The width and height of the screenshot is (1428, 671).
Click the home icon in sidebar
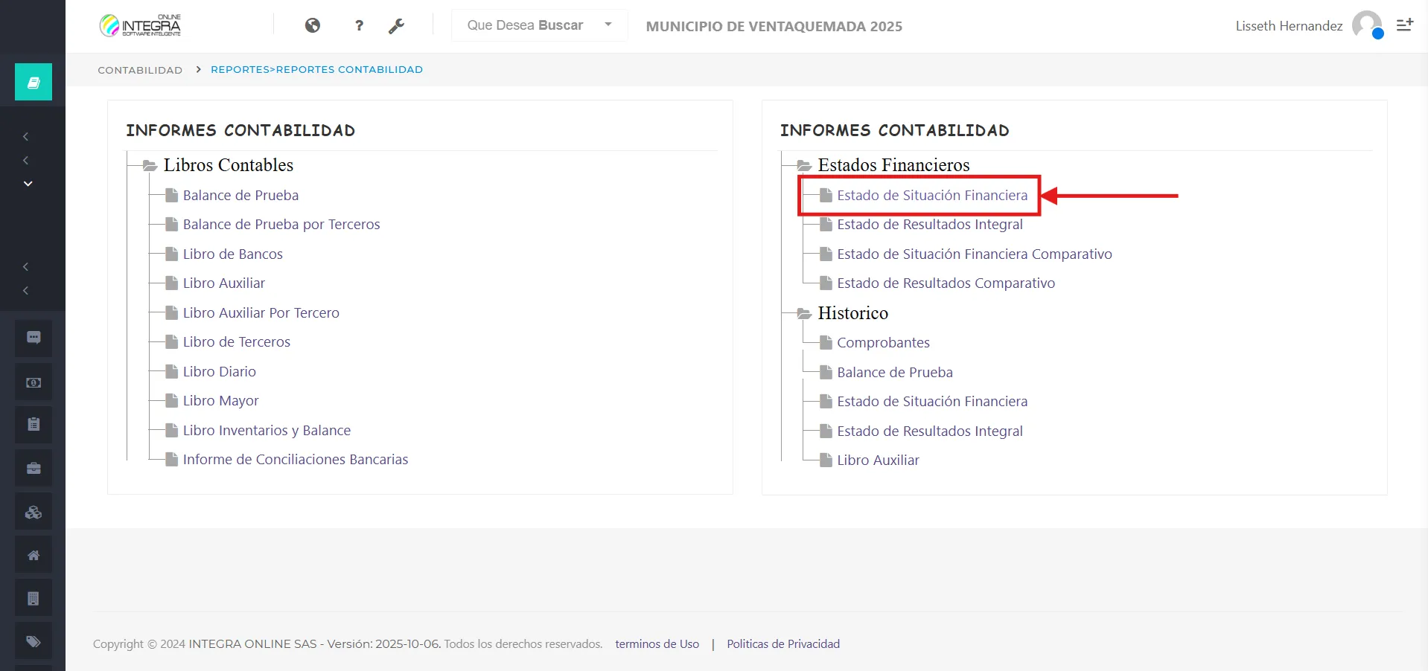[34, 555]
